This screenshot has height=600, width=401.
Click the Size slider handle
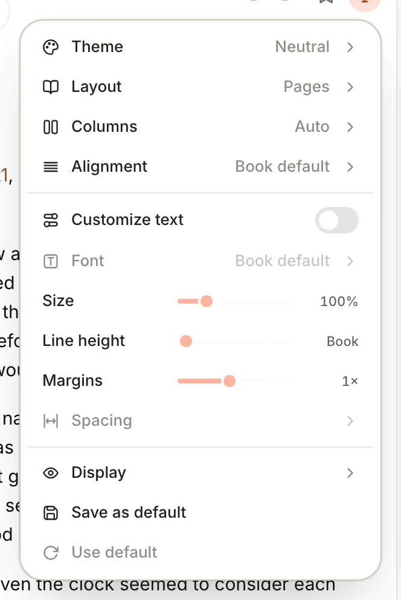pyautogui.click(x=206, y=302)
